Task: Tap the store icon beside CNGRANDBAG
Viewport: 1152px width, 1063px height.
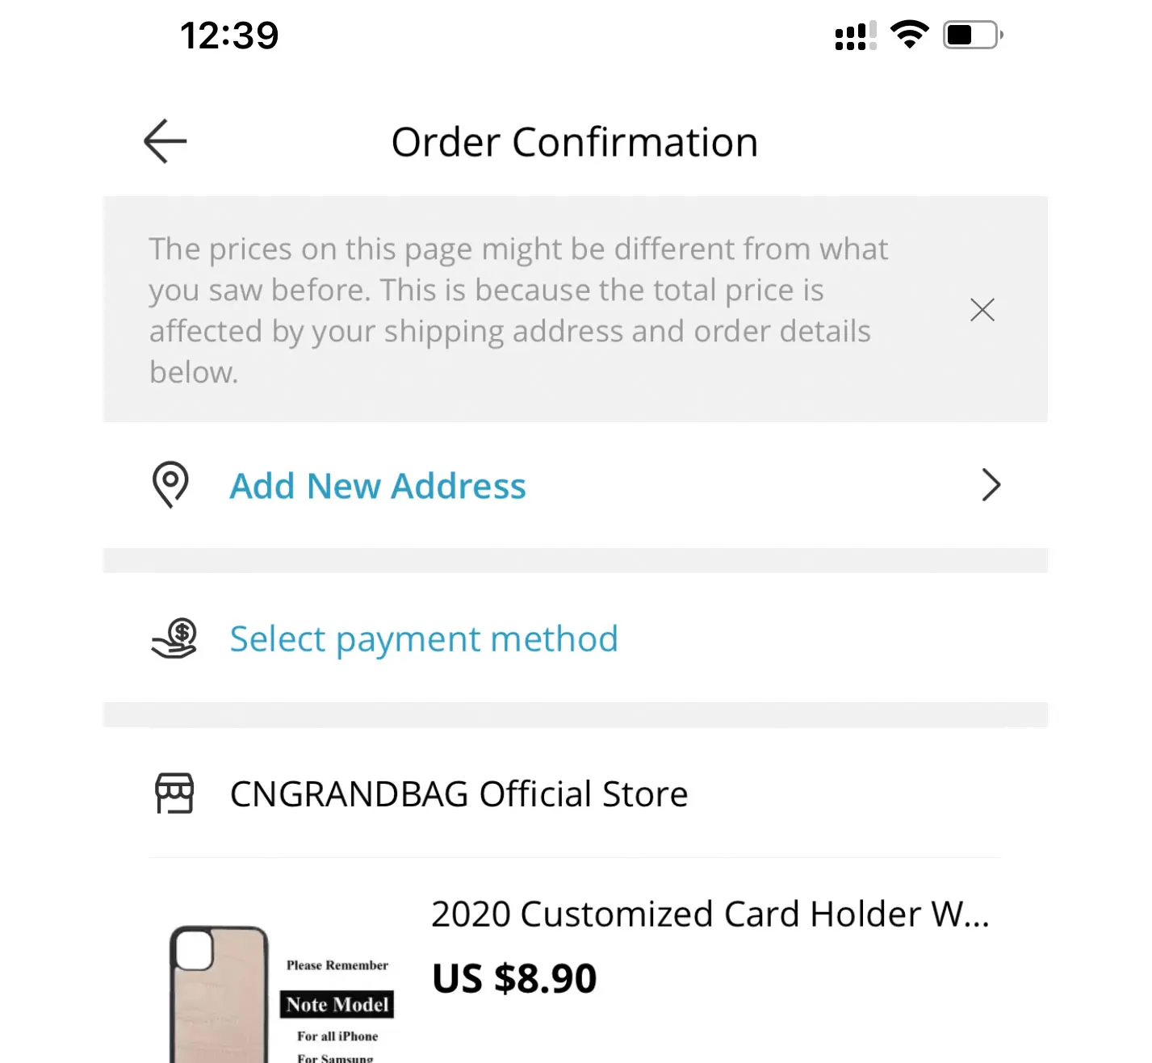Action: [x=174, y=793]
